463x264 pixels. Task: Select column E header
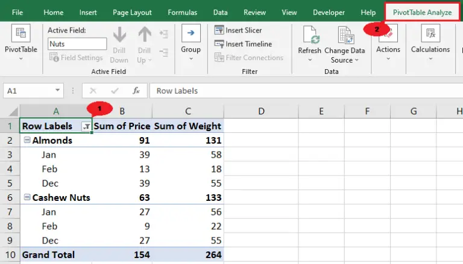click(x=321, y=111)
